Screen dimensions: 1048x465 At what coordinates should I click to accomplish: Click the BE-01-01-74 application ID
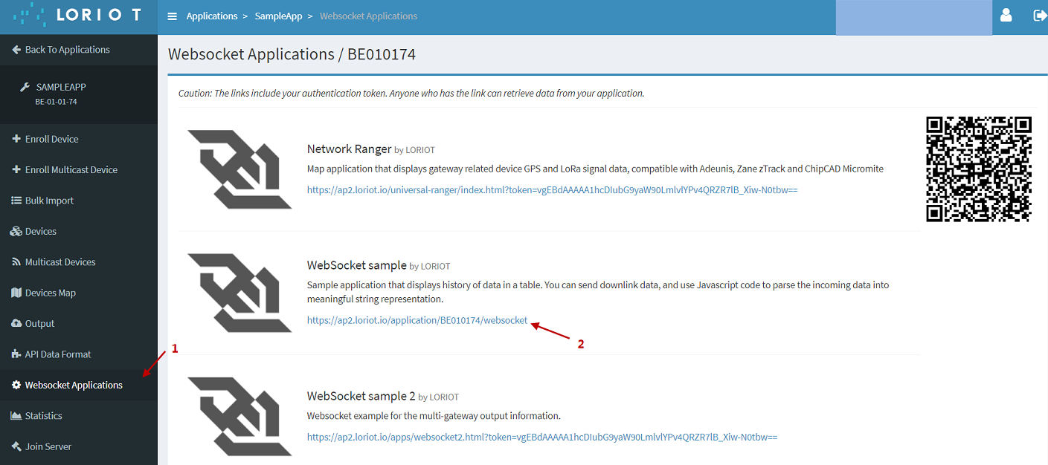[x=56, y=102]
